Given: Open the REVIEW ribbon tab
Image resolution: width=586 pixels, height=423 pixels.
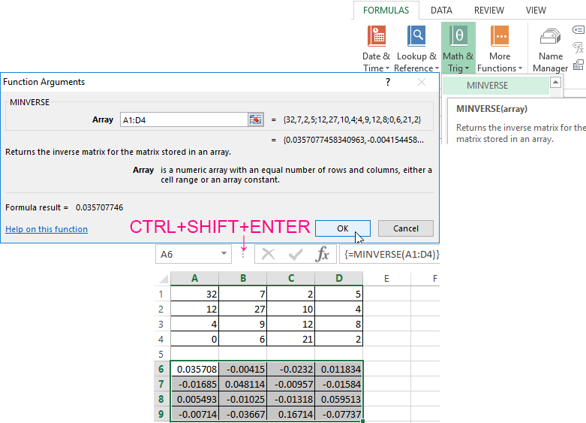Looking at the screenshot, I should pyautogui.click(x=488, y=11).
